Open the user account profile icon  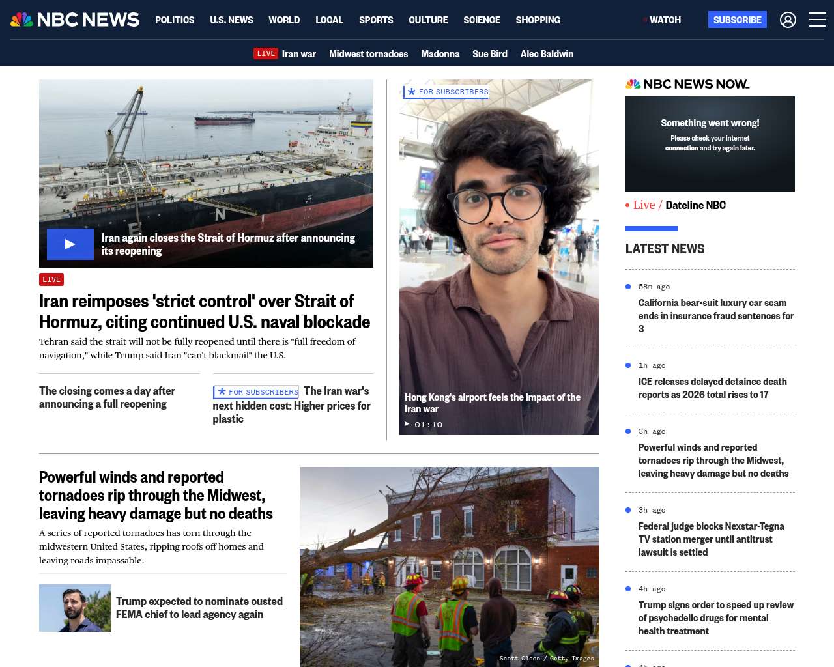[788, 20]
